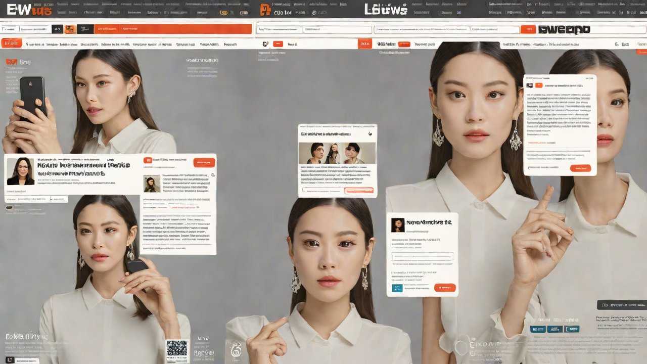Image resolution: width=647 pixels, height=364 pixels.
Task: Select the orange highlighted tab in left navbar
Action: click(x=12, y=44)
